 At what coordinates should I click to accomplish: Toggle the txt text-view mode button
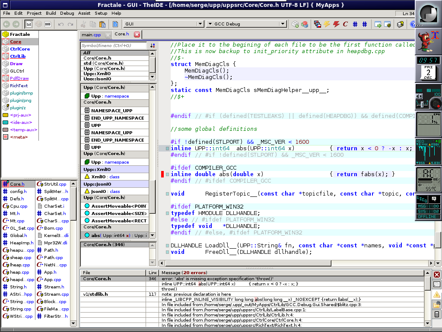pos(29,24)
